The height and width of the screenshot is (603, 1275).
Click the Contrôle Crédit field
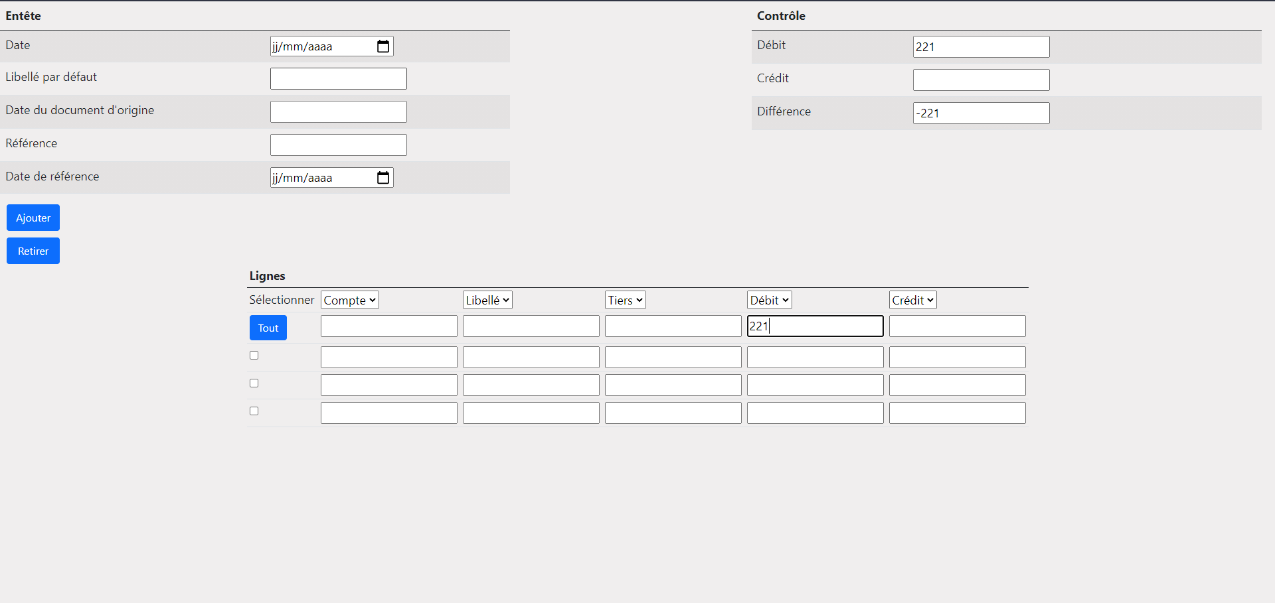981,80
